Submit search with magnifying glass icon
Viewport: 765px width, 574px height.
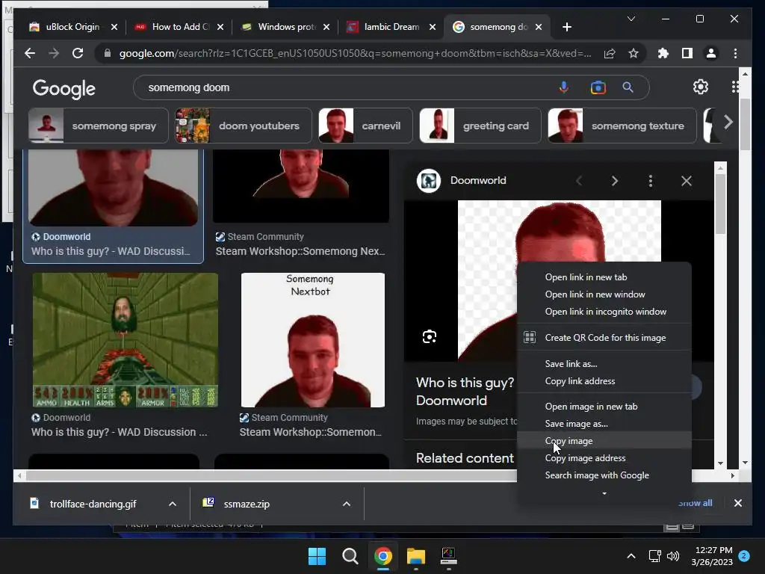628,87
